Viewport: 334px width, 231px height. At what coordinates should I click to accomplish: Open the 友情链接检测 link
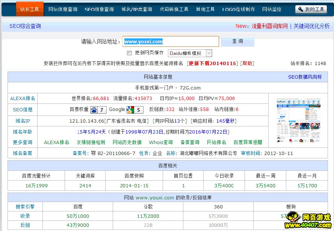pyautogui.click(x=91, y=142)
